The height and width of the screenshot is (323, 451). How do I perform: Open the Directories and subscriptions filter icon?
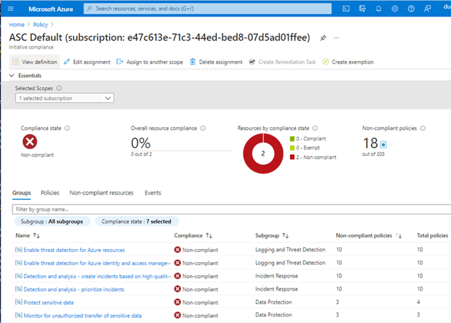click(x=362, y=9)
